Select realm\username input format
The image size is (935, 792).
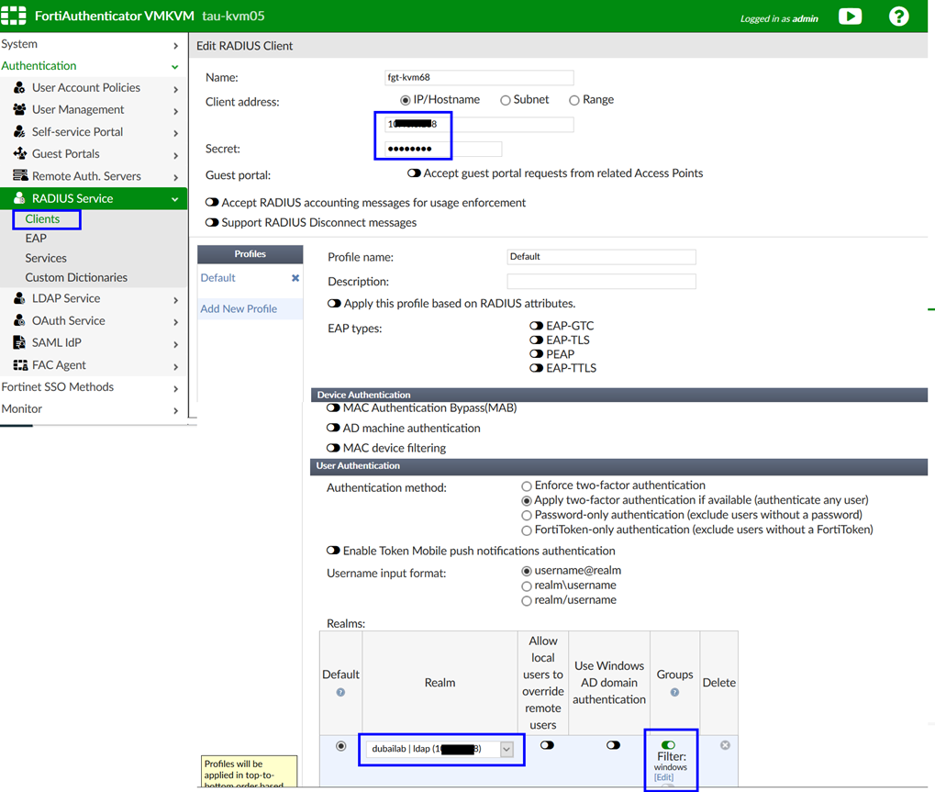[x=527, y=586]
